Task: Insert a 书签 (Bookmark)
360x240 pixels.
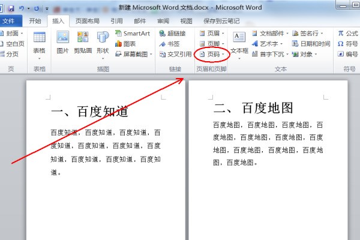Action: click(x=169, y=44)
